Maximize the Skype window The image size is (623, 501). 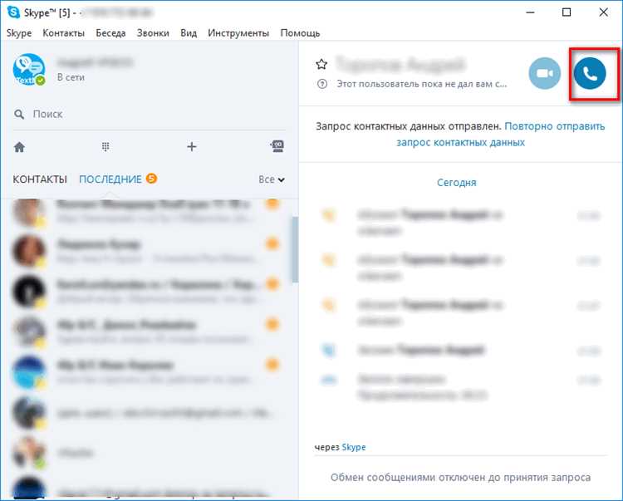point(567,12)
